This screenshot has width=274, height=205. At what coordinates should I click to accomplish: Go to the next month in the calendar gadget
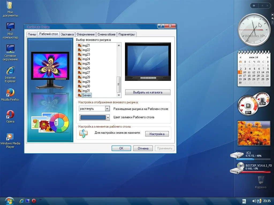click(x=268, y=57)
